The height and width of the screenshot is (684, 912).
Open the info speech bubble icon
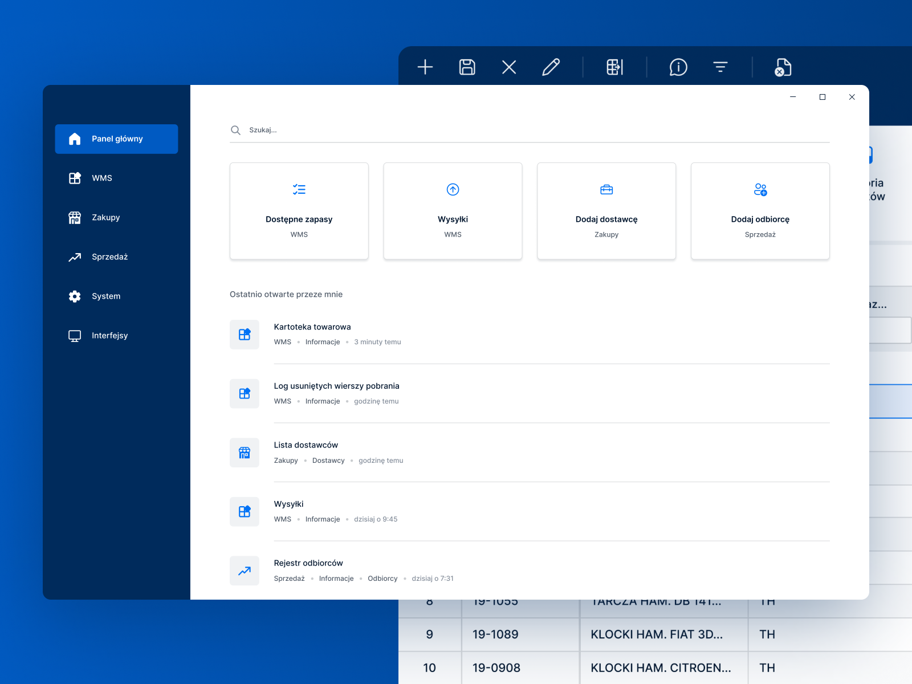(x=678, y=67)
